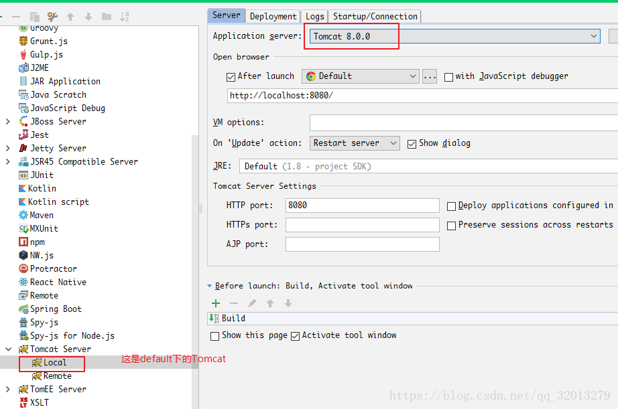Click the HTTPs port field
Viewport: 618px width, 409px height.
pos(362,225)
